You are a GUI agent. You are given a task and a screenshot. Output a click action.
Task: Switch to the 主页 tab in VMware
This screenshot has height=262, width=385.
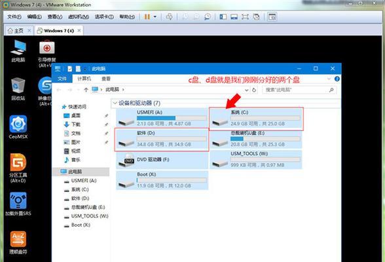click(x=19, y=31)
